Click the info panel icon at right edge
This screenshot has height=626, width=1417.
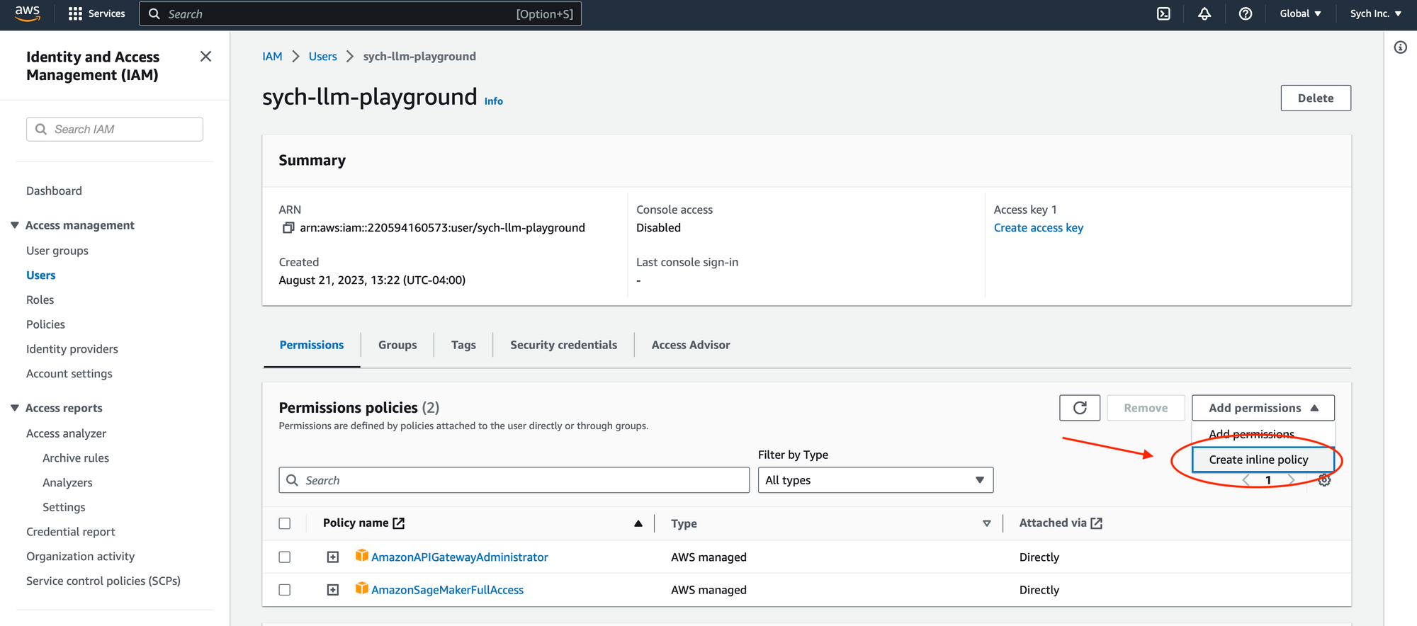tap(1401, 47)
